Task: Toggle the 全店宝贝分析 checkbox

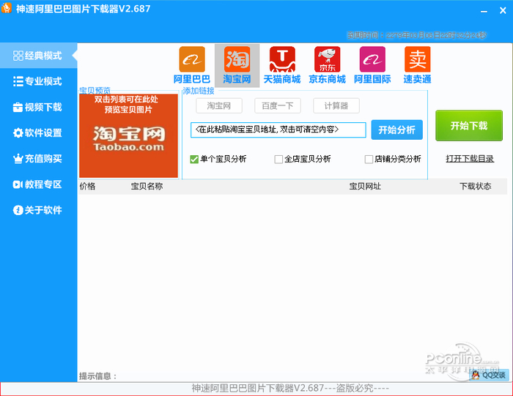Action: click(x=278, y=159)
